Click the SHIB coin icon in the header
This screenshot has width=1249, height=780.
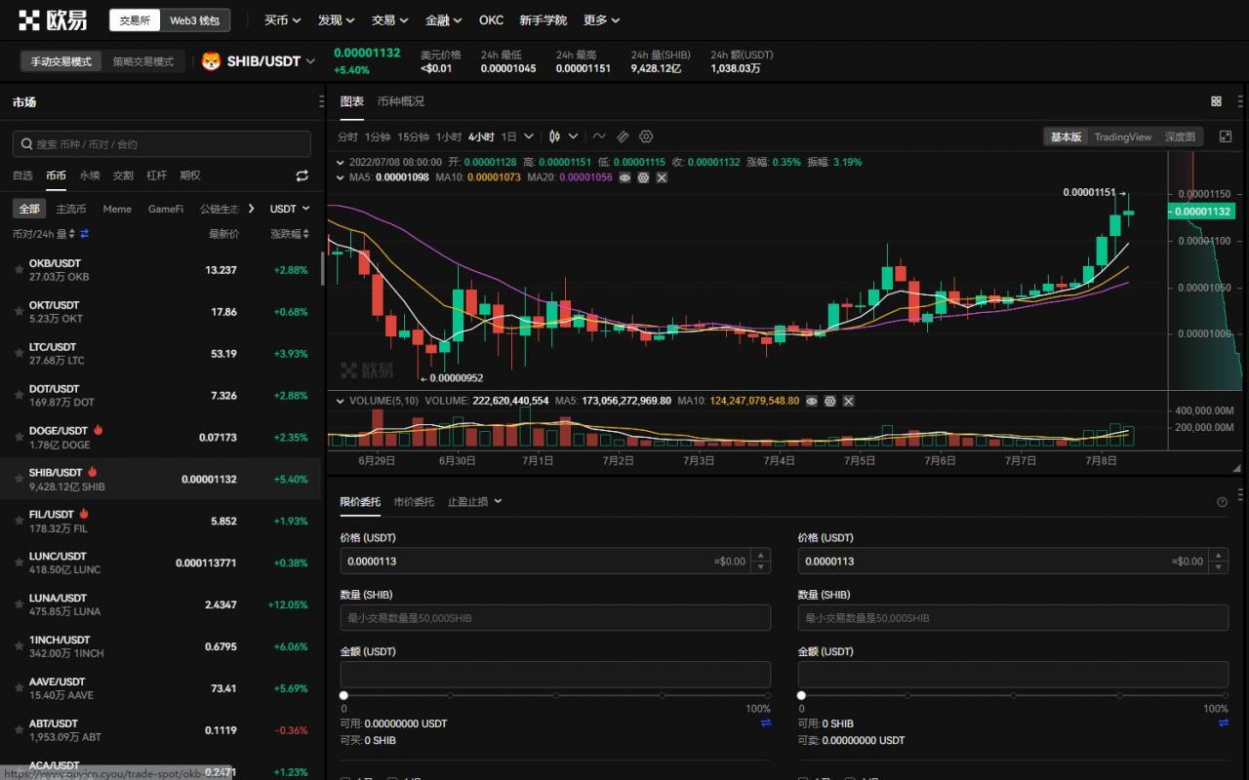point(211,61)
